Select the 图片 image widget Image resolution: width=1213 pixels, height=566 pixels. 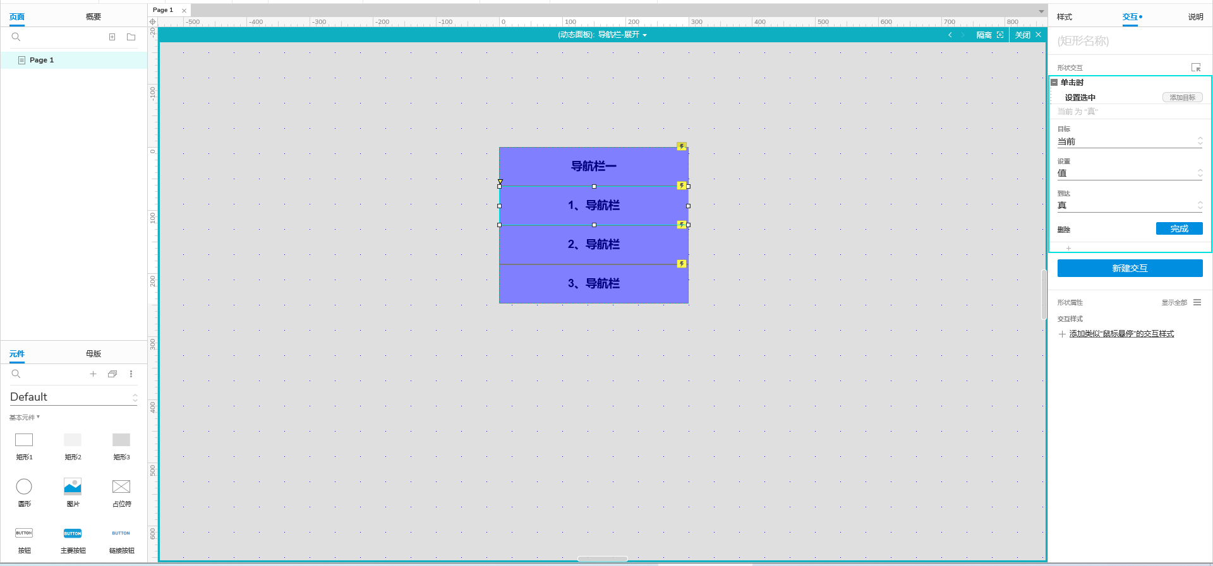(x=73, y=486)
